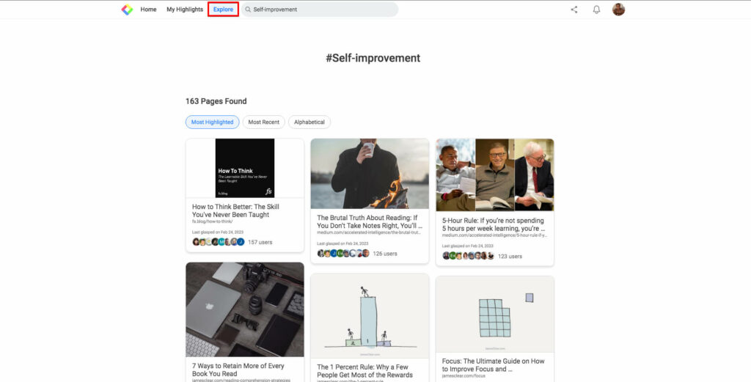The width and height of the screenshot is (751, 382).
Task: Go to the Home tab
Action: click(x=148, y=10)
